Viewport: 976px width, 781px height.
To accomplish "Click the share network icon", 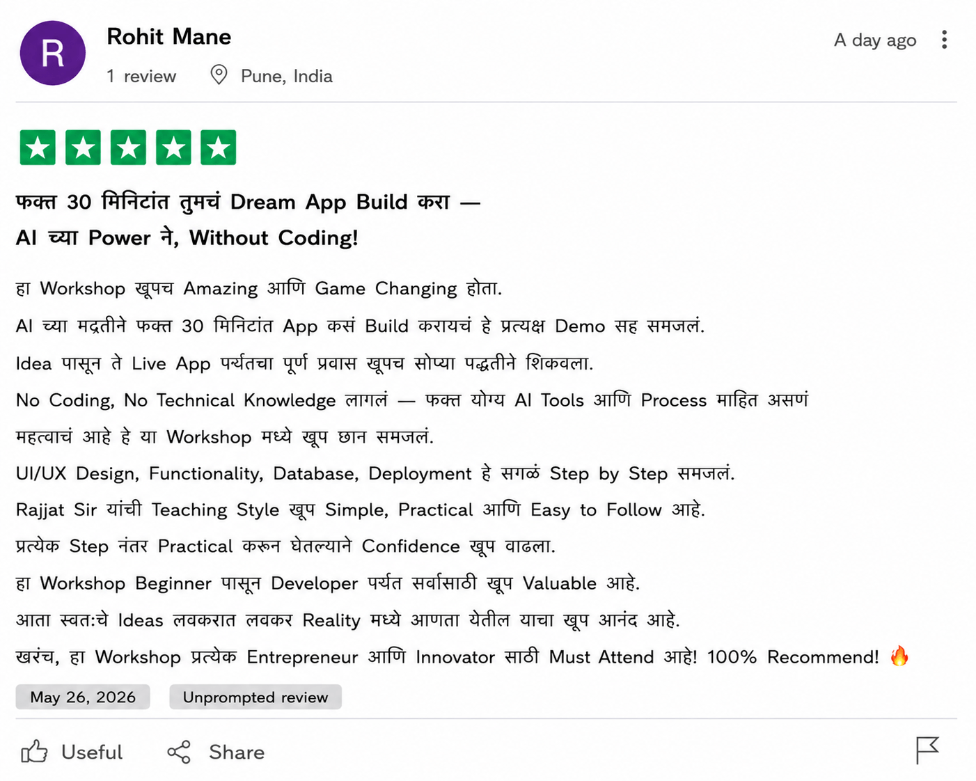I will tap(179, 752).
